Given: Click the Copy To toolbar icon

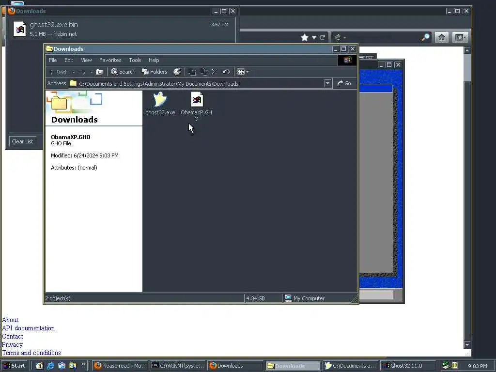Looking at the screenshot, I should coord(204,72).
